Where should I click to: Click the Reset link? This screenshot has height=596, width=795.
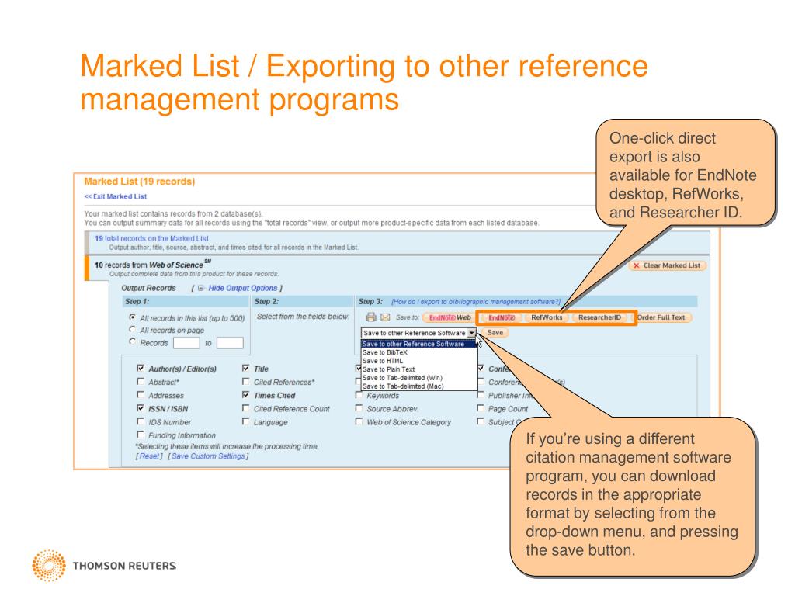point(149,456)
